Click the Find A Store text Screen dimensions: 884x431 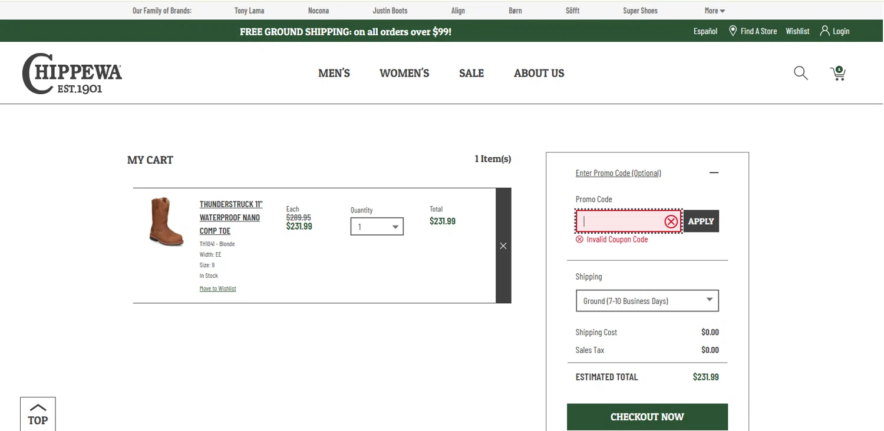point(758,31)
